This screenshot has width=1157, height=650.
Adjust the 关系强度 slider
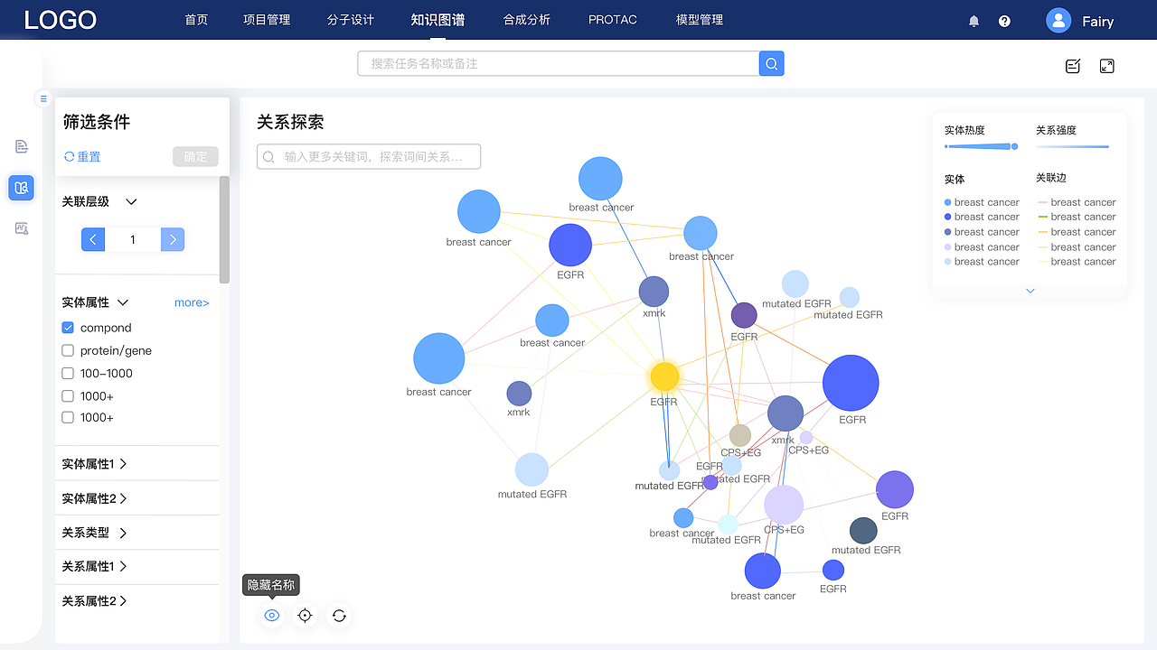1072,146
